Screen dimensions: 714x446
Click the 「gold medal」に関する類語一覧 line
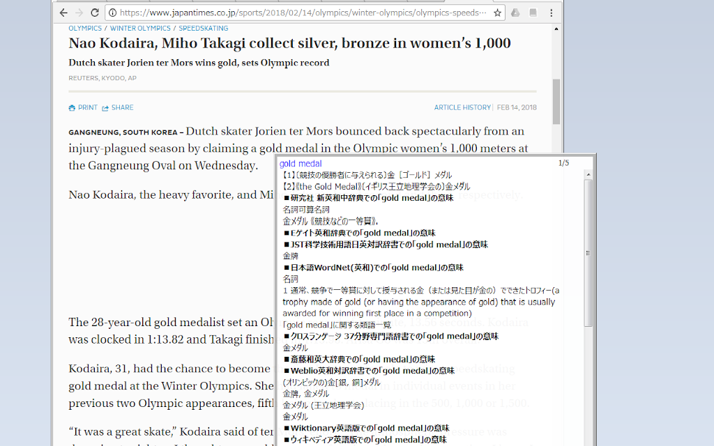(x=337, y=325)
